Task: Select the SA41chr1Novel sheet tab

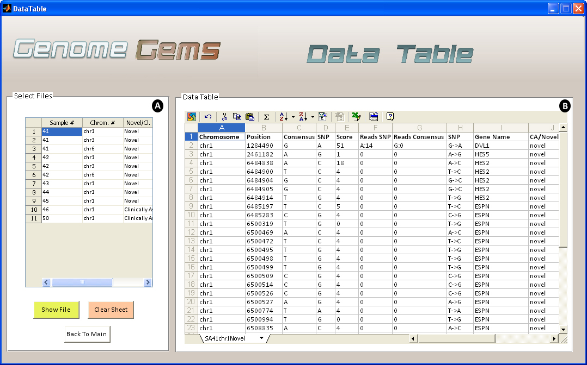Action: tap(224, 338)
